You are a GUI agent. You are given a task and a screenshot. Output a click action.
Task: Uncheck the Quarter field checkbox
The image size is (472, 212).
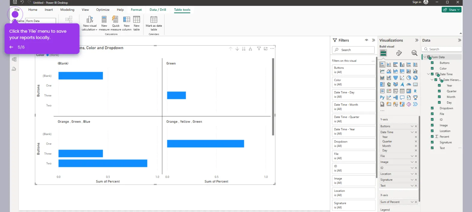[439, 91]
